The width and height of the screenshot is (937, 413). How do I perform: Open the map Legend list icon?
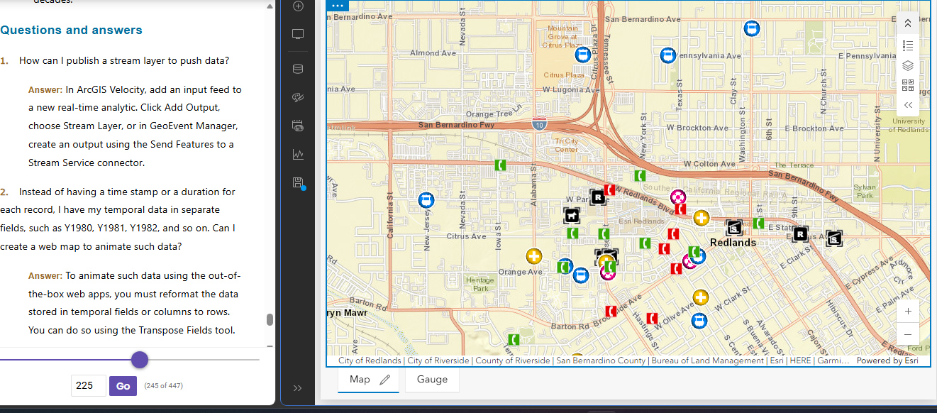click(908, 45)
